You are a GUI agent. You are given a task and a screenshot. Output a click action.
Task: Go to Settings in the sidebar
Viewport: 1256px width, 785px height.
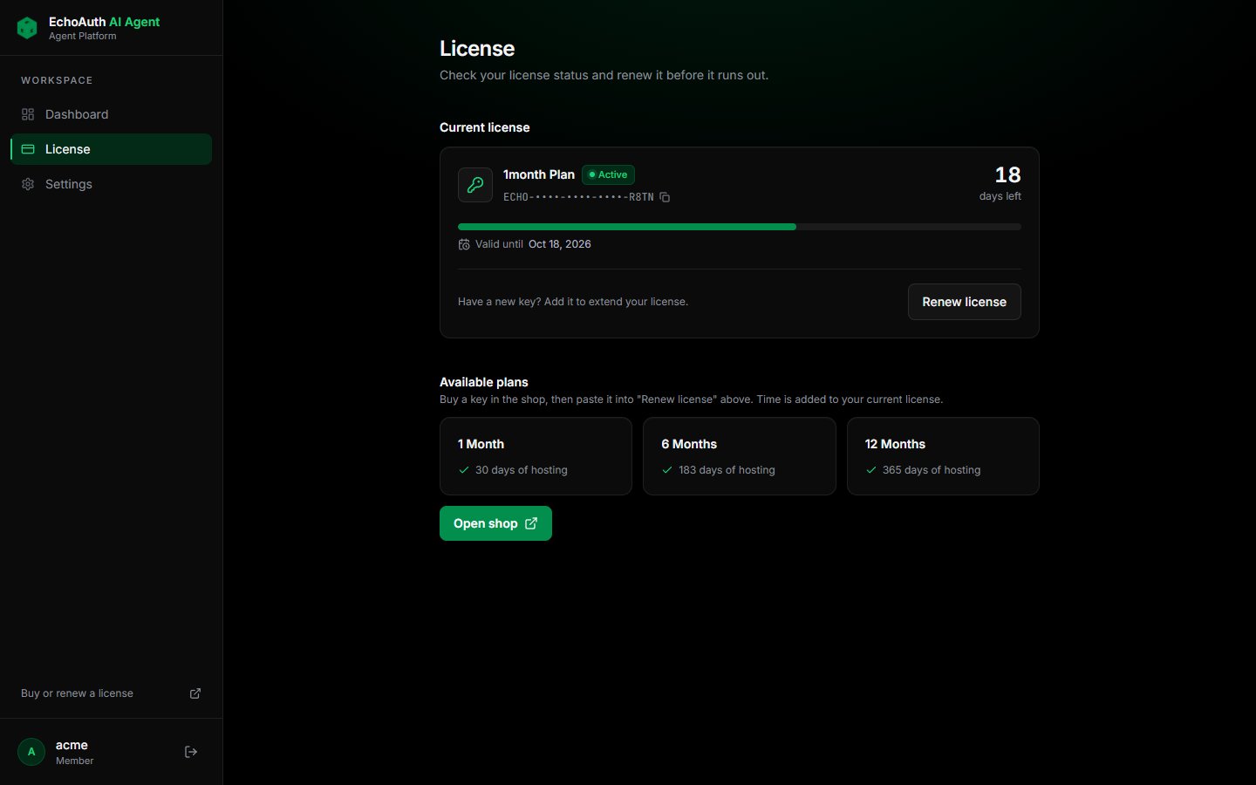(x=111, y=184)
